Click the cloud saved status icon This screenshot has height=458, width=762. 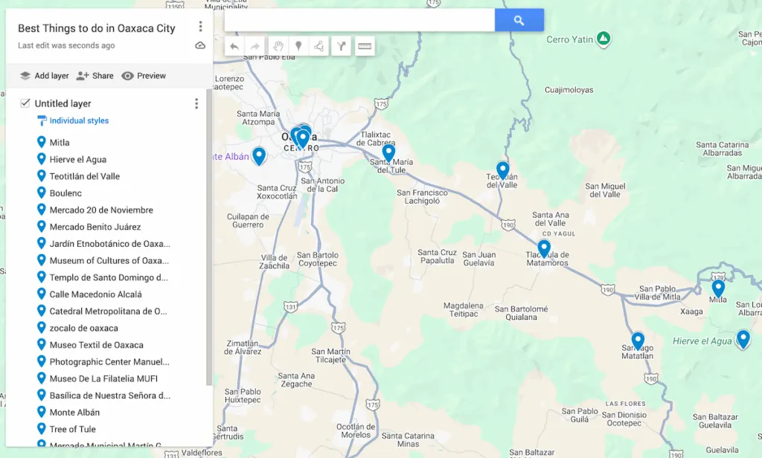[200, 45]
